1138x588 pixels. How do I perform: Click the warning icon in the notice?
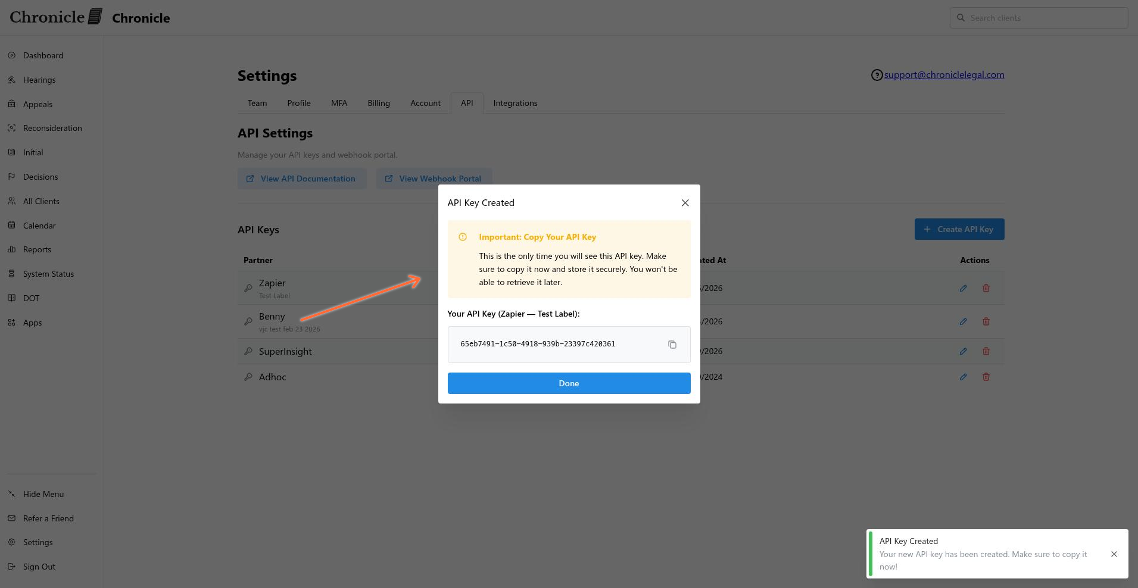(x=463, y=237)
